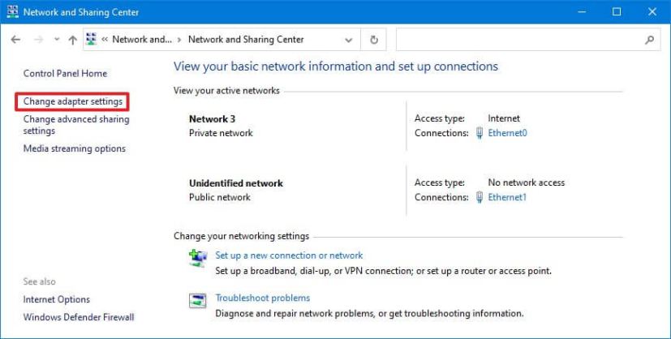Click the Ethernet1 adapter plug icon
This screenshot has height=339, width=671.
480,198
